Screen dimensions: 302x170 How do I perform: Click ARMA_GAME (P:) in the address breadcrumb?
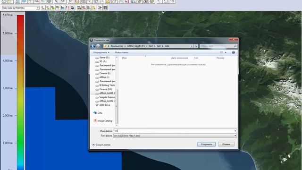coord(136,46)
